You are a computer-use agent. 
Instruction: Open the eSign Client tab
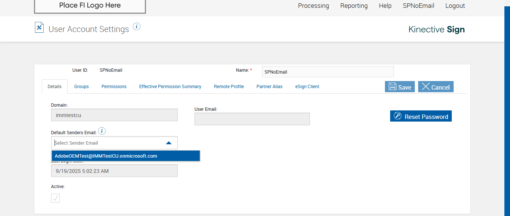coord(307,87)
